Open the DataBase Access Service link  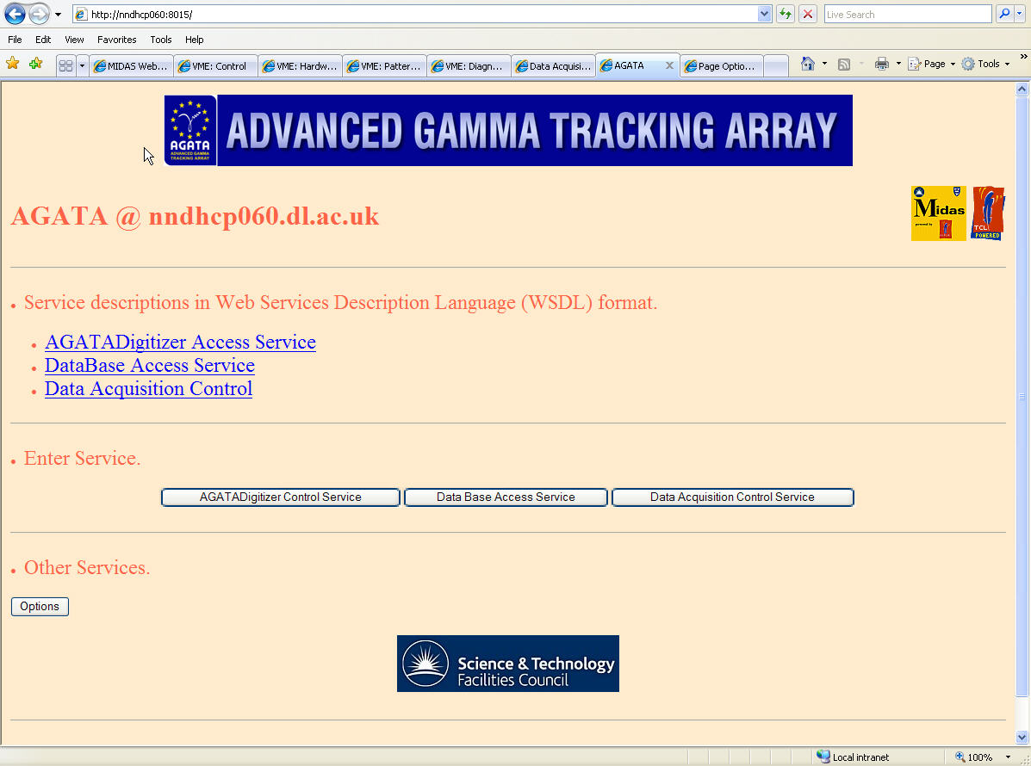point(150,365)
